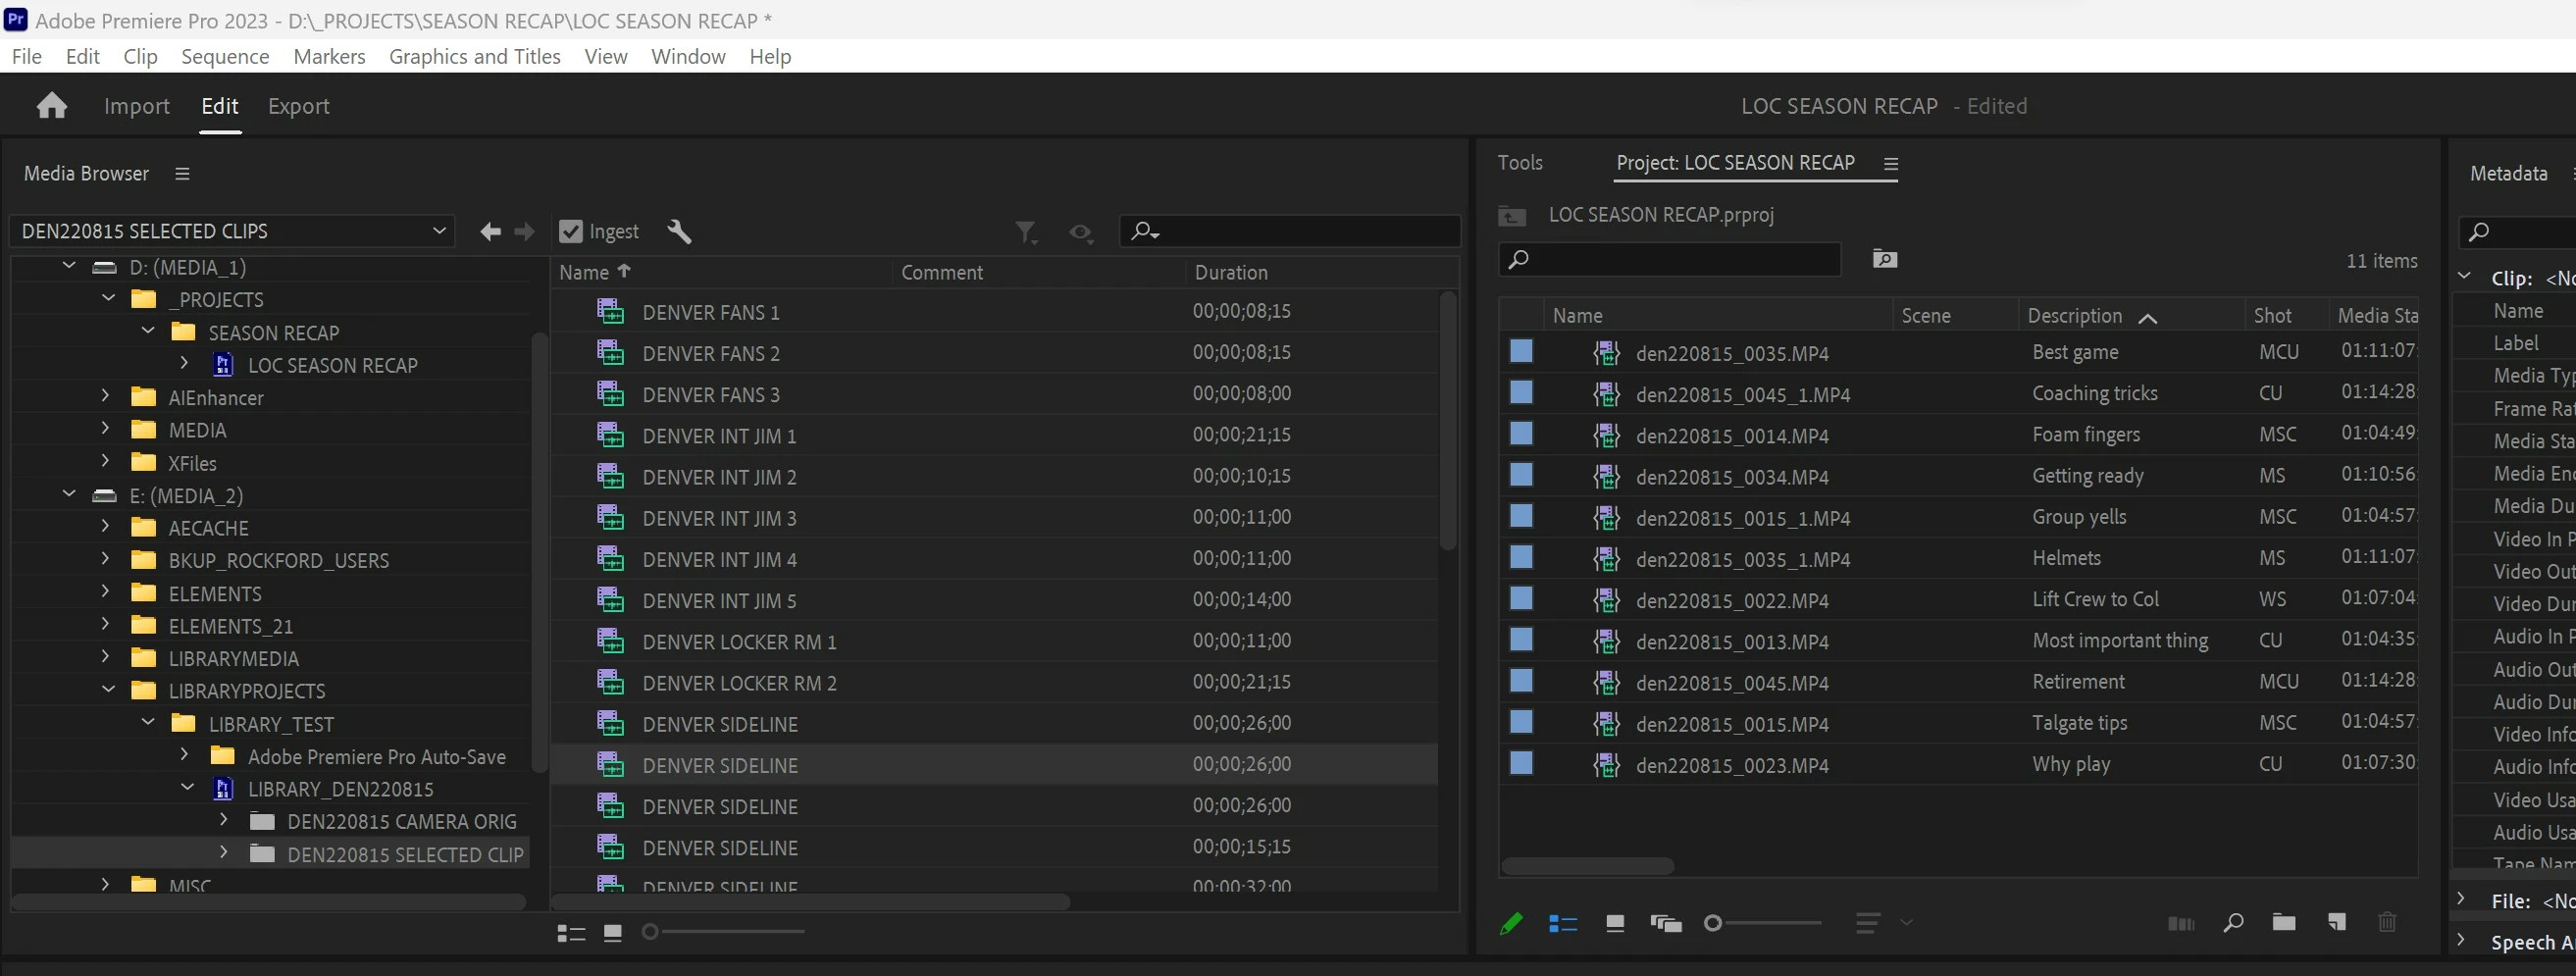Open DEN220815 SELECTED CLIPS location dropdown
The height and width of the screenshot is (976, 2576).
pos(232,231)
